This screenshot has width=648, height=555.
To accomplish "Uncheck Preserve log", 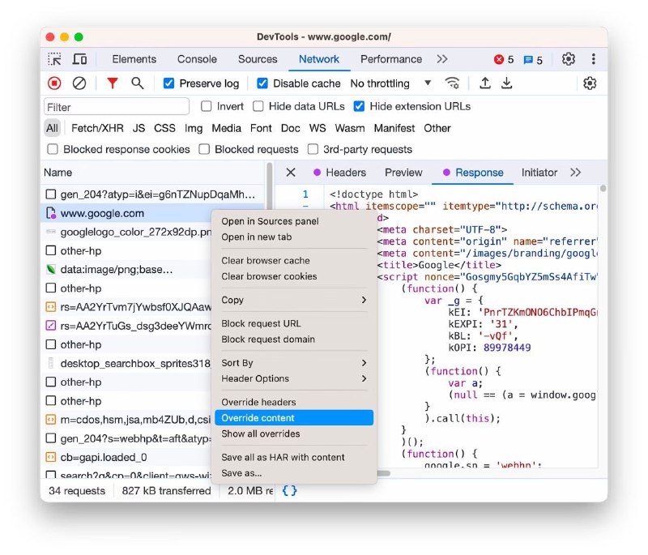I will [x=168, y=83].
